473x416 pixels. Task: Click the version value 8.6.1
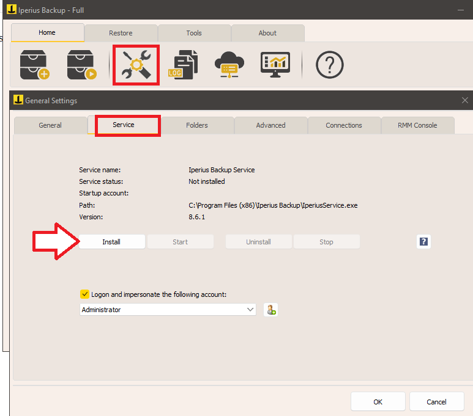pos(196,217)
